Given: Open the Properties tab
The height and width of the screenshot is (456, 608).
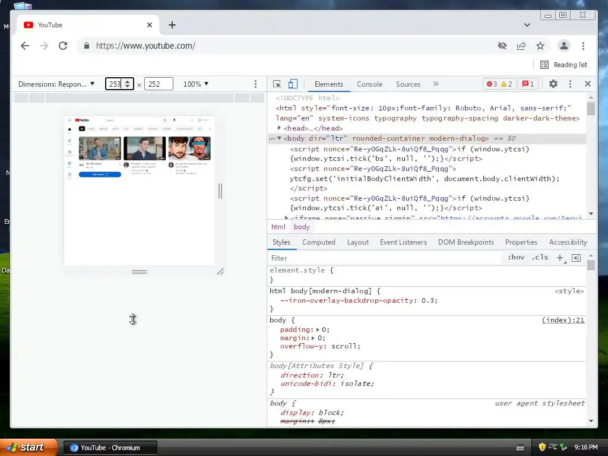Looking at the screenshot, I should click(521, 242).
